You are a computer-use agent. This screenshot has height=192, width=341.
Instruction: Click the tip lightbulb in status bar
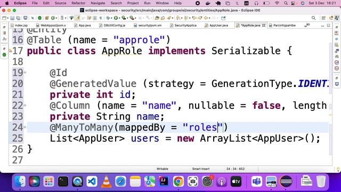[338, 169]
